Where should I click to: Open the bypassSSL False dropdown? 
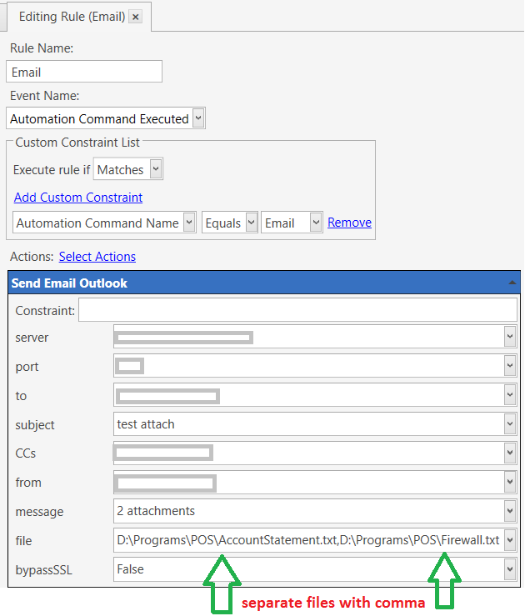pos(510,569)
